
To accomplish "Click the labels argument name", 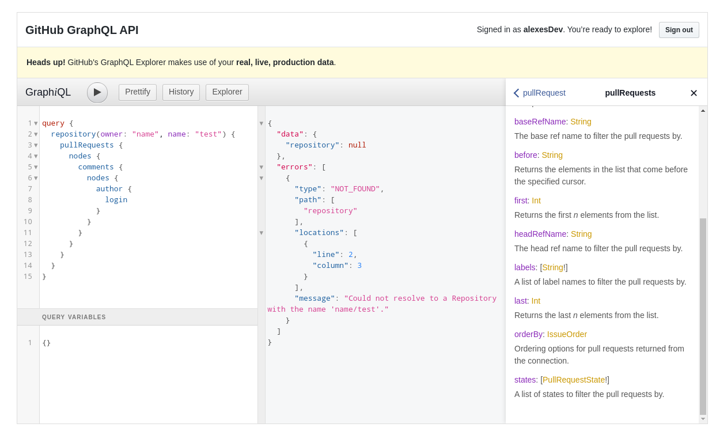I will [x=525, y=267].
